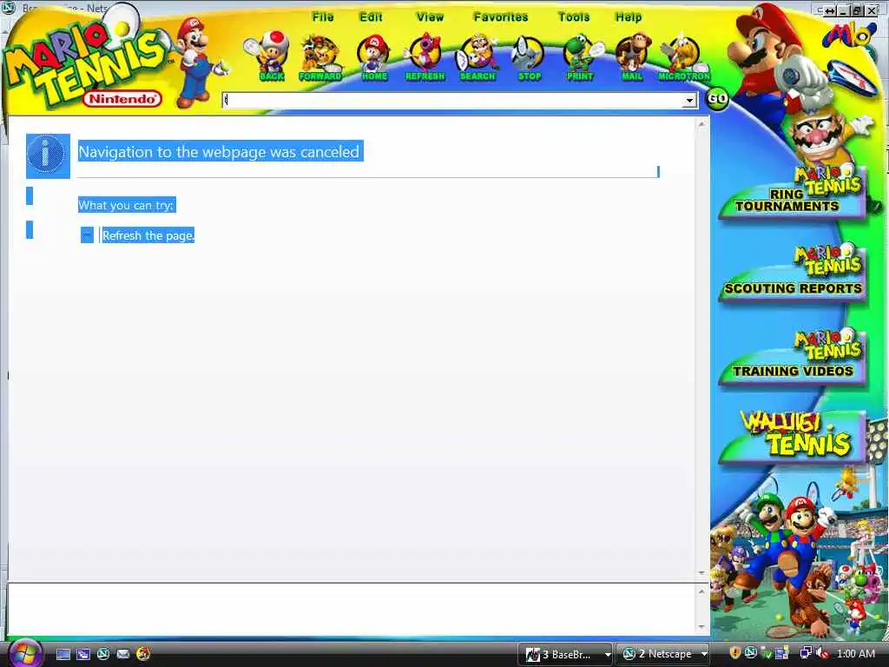Image resolution: width=889 pixels, height=667 pixels.
Task: Click 'Navigation to the webpage was canceled' heading
Action: pyautogui.click(x=219, y=152)
